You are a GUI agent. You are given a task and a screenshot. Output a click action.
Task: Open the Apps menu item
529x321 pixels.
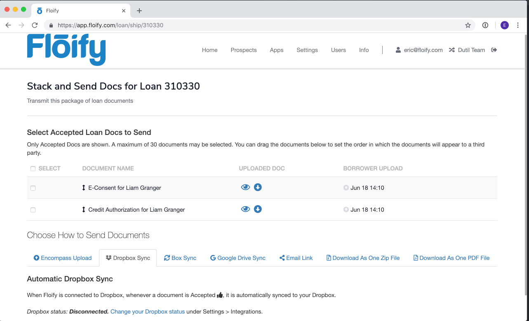pyautogui.click(x=277, y=50)
